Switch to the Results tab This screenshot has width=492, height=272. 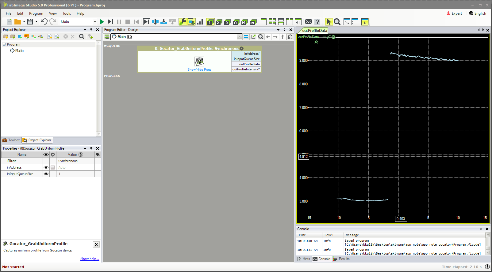point(341,259)
